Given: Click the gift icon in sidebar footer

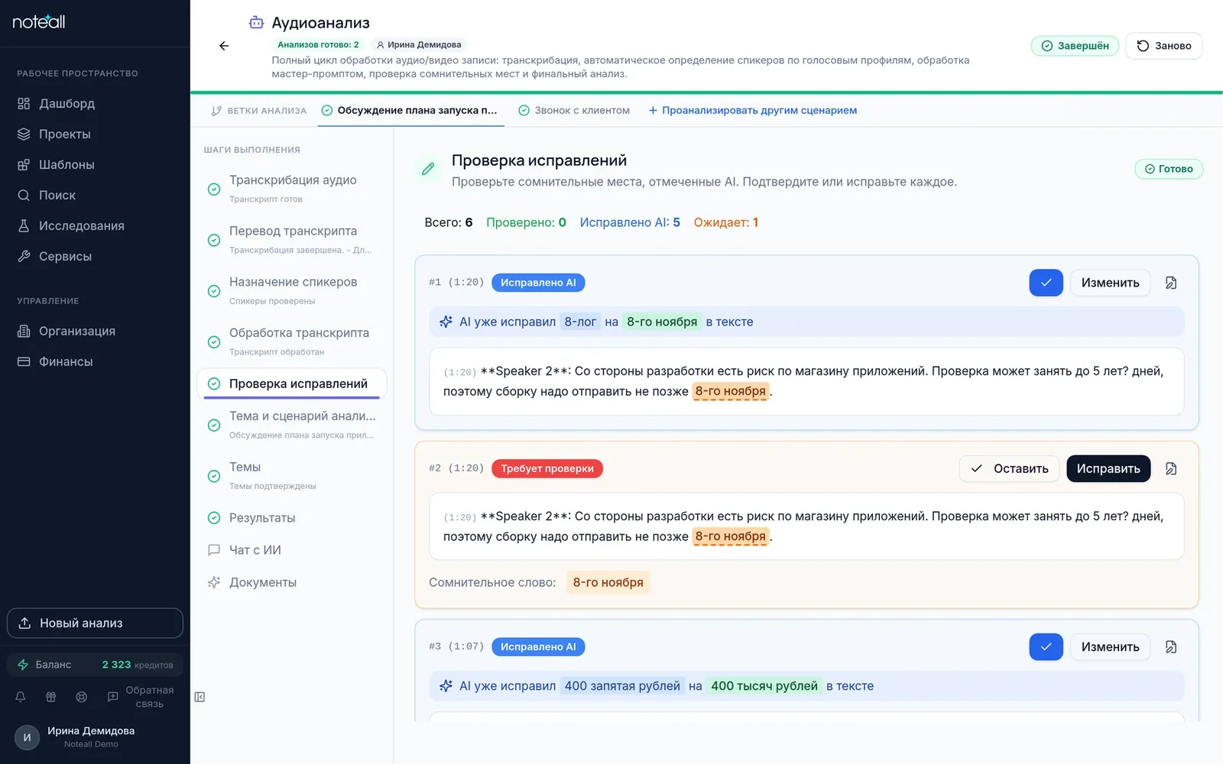Looking at the screenshot, I should pyautogui.click(x=51, y=697).
